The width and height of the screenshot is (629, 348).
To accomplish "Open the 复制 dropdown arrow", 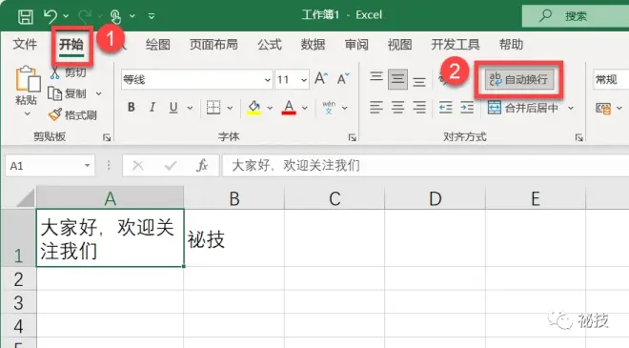I will tap(99, 94).
